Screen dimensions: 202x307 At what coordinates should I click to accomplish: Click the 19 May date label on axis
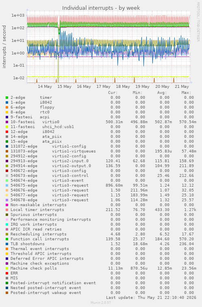143,87
